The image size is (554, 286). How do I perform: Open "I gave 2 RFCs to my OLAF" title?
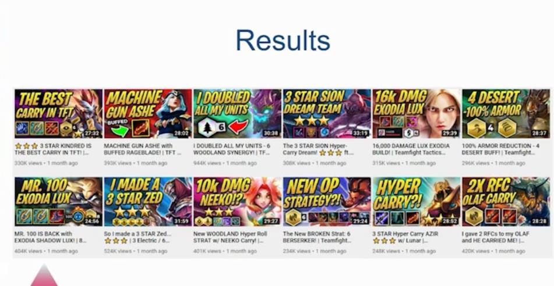click(495, 237)
